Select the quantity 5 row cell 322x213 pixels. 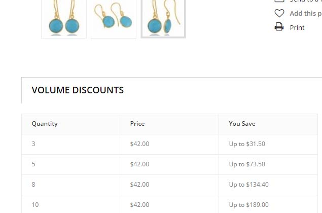[x=33, y=164]
